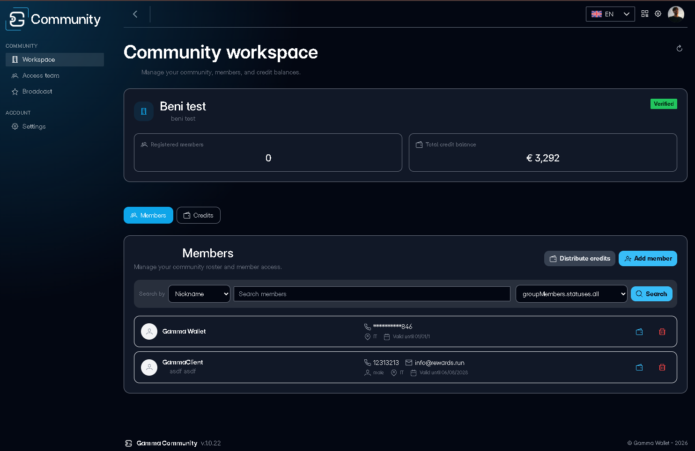Image resolution: width=695 pixels, height=451 pixels.
Task: Open the user profile avatar
Action: pyautogui.click(x=676, y=14)
